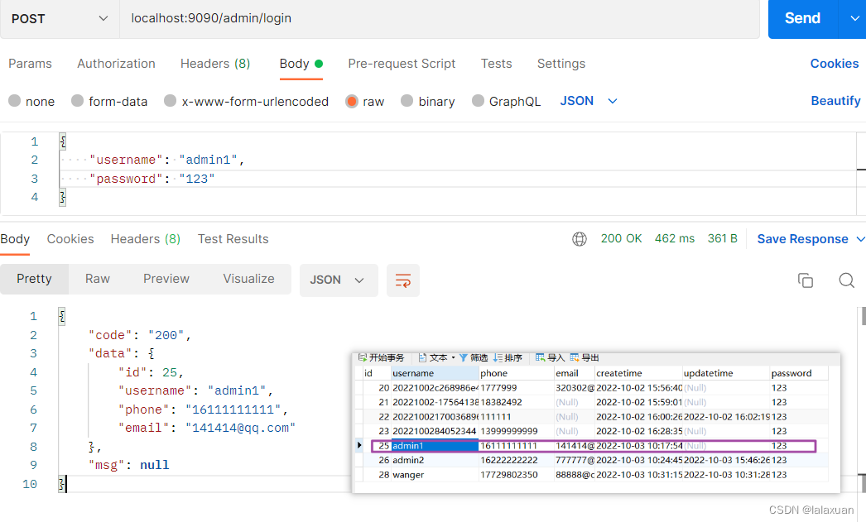Open the JSON body format dropdown
The height and width of the screenshot is (522, 866).
click(x=588, y=101)
